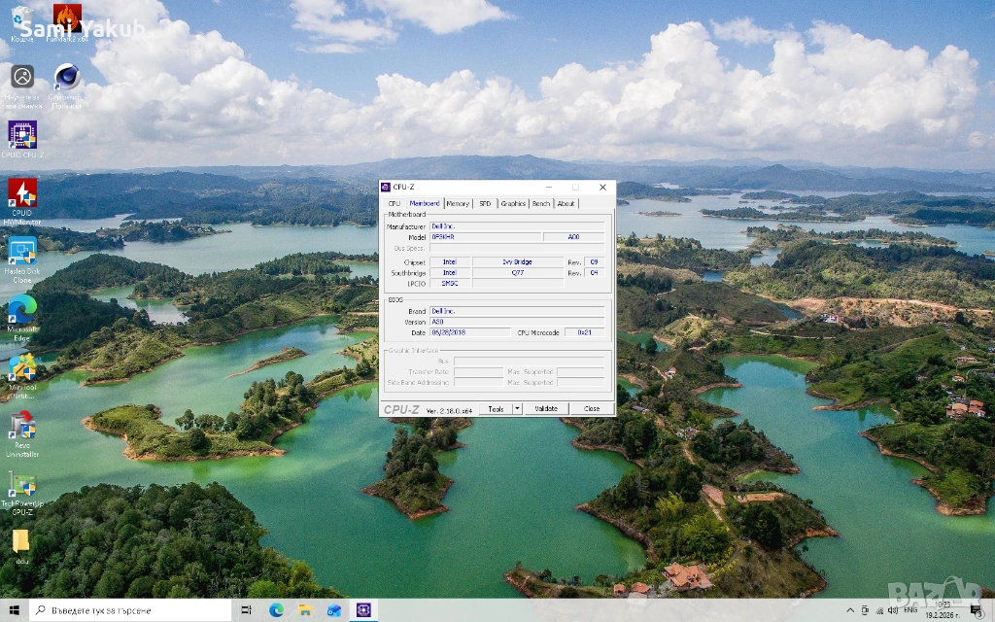Image resolution: width=995 pixels, height=622 pixels.
Task: Open CPUID CPU-Z desktop shortcut
Action: pos(21,135)
